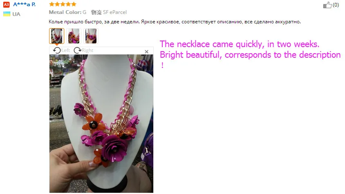This screenshot has width=345, height=194.
Task: Mark review helpful with thumbs-up icon
Action: point(327,5)
